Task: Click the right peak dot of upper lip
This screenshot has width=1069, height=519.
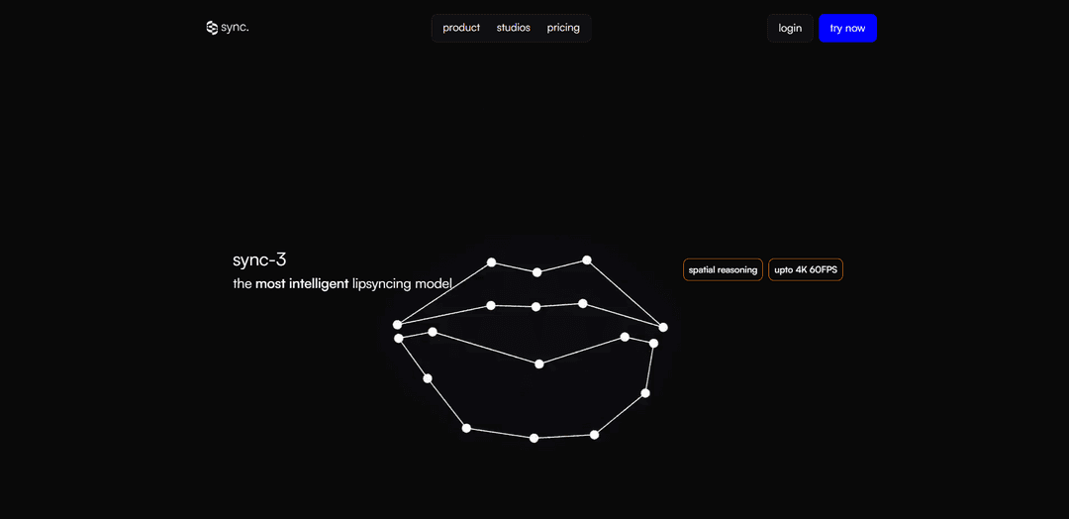Action: tap(587, 260)
